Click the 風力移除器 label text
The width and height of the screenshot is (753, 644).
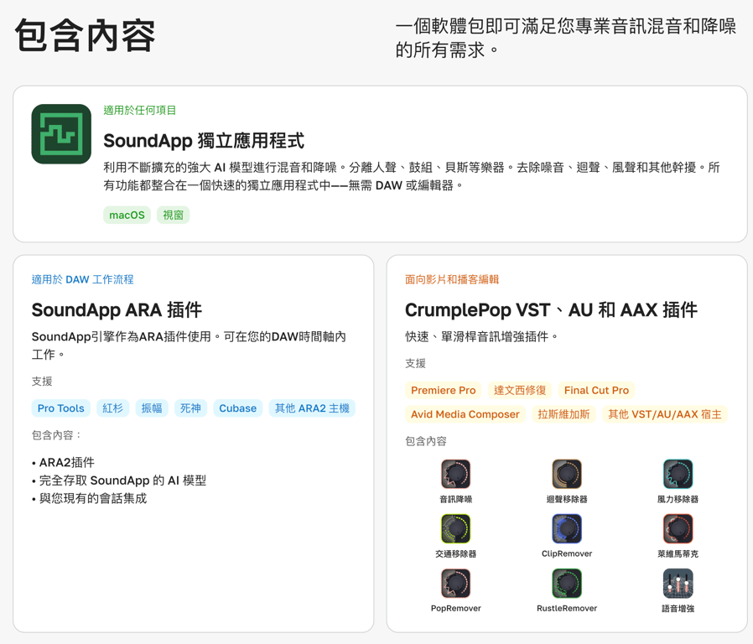(678, 500)
